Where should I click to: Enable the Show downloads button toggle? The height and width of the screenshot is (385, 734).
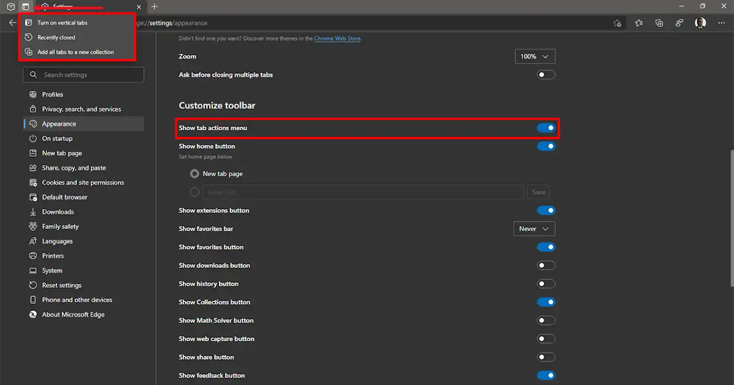546,265
